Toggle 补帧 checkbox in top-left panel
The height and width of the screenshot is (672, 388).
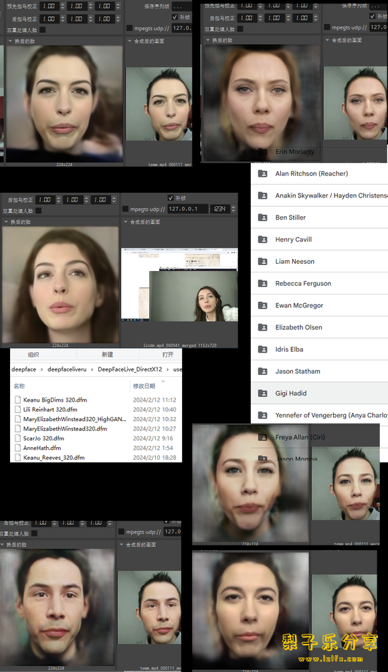tap(175, 17)
